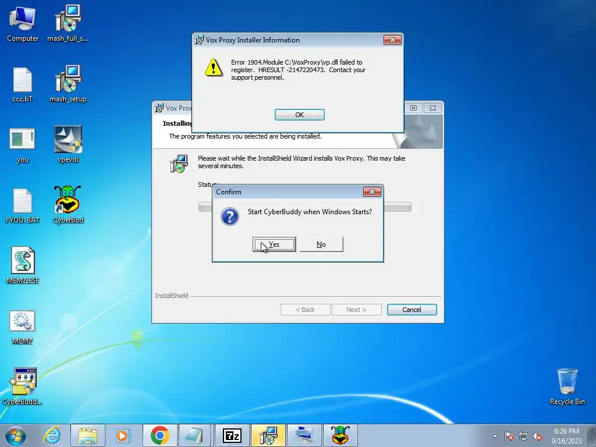The width and height of the screenshot is (596, 447).
Task: Confirm Yes to start CyberBuddy with Windows
Action: [274, 244]
